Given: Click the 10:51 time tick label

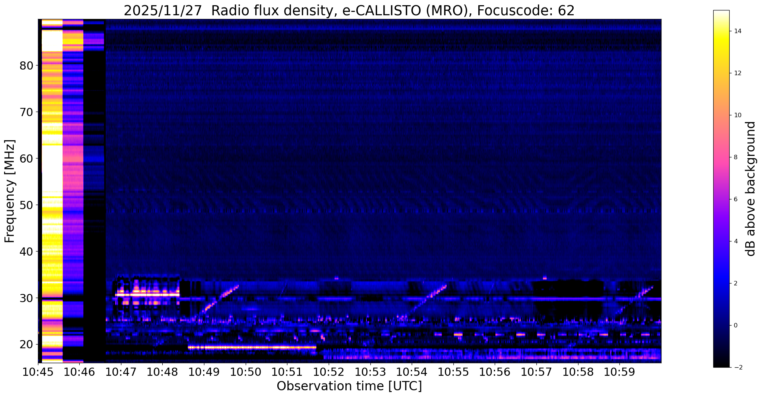Looking at the screenshot, I should click(287, 372).
